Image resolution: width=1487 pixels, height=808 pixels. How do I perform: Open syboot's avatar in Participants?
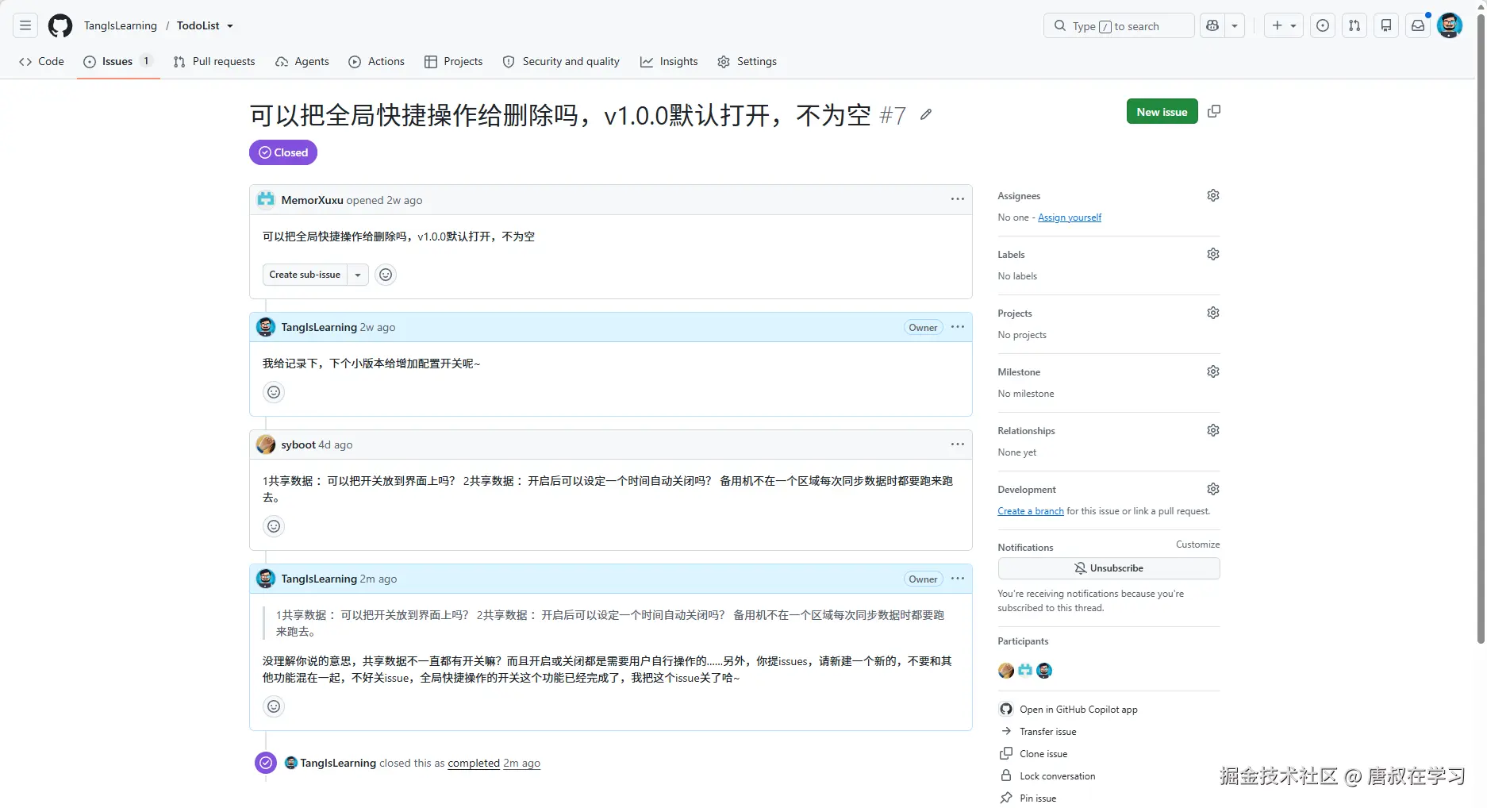(x=1006, y=671)
